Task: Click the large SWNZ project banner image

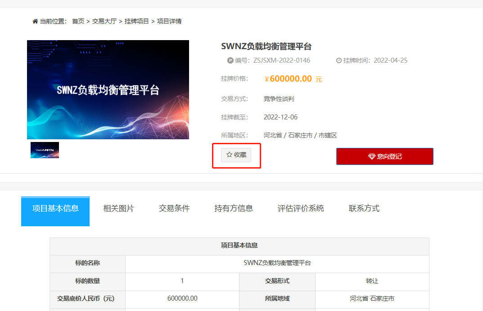Action: [x=108, y=90]
